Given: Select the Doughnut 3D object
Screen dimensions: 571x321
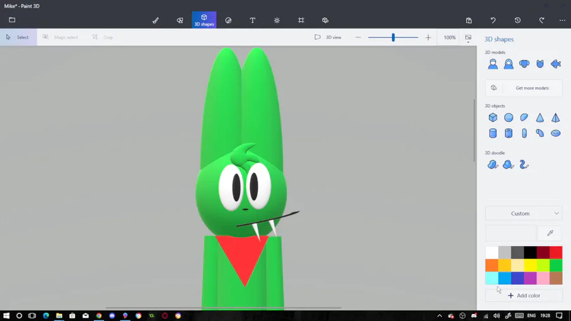Looking at the screenshot, I should pyautogui.click(x=556, y=133).
